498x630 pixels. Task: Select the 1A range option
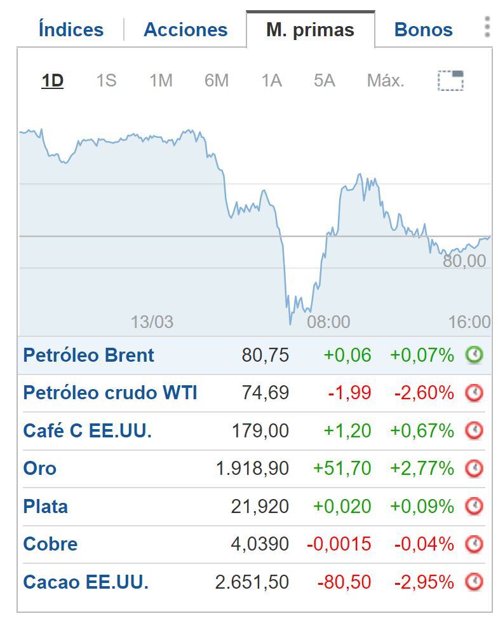(x=271, y=81)
